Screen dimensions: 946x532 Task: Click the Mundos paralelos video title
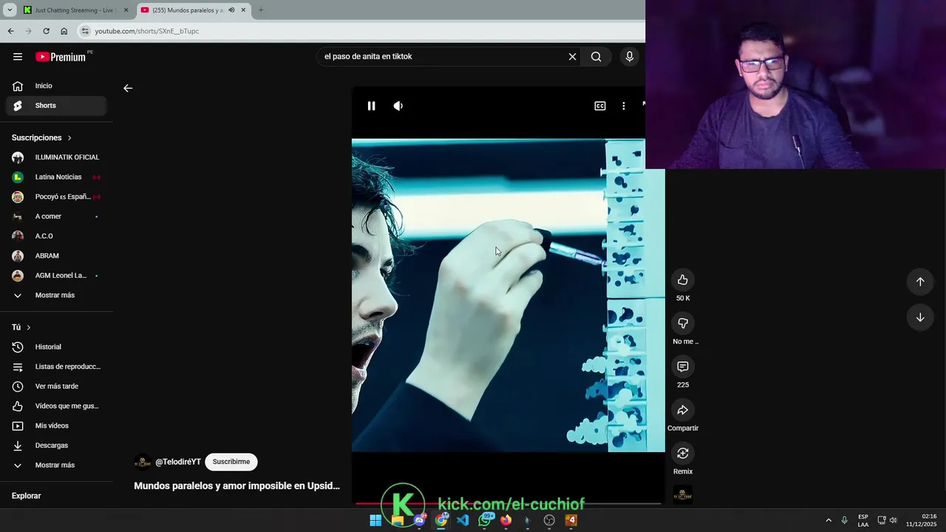tap(236, 486)
